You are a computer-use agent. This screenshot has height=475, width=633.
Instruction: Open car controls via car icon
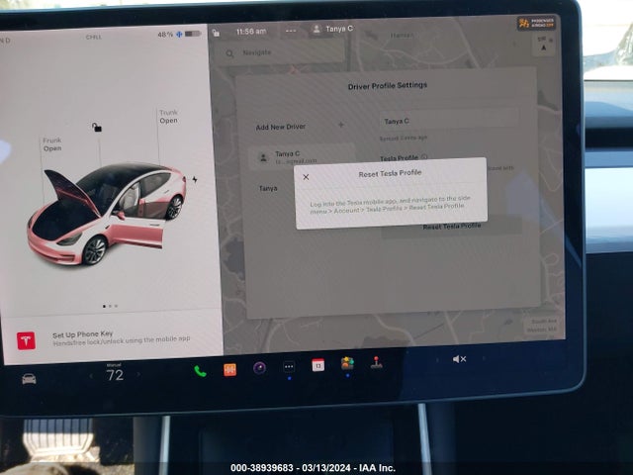29,379
